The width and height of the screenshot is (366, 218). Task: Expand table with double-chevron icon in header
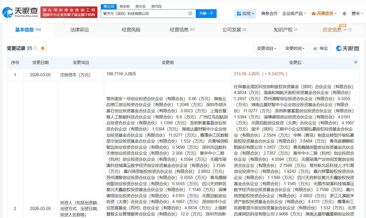pyautogui.click(x=356, y=62)
